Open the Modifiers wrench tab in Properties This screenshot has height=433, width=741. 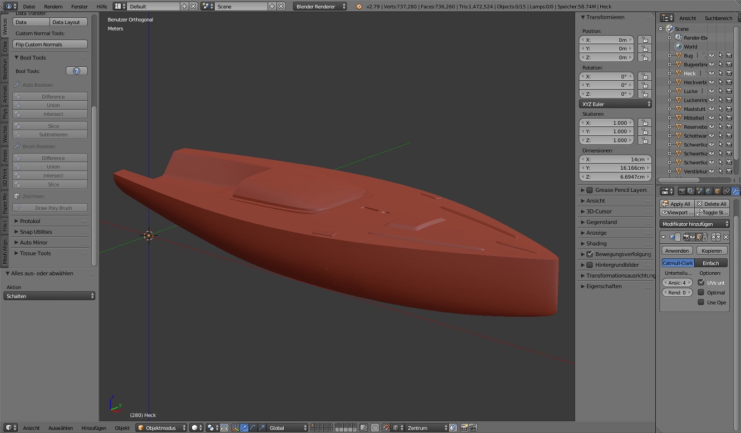coord(735,191)
